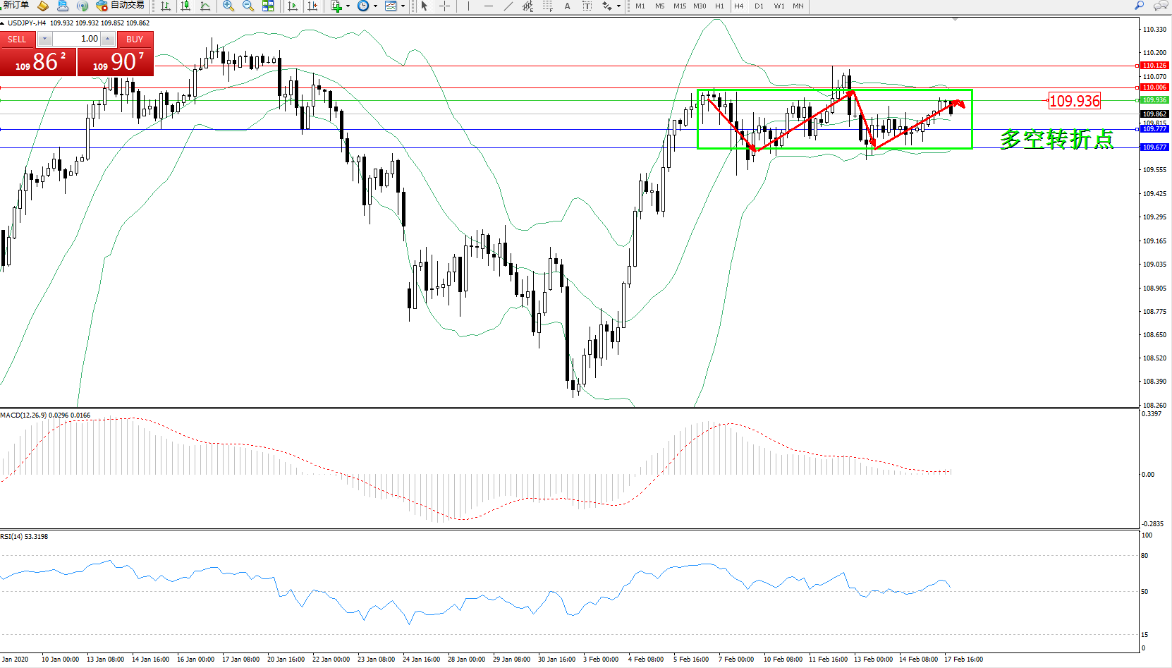
Task: Click the BUY button
Action: [x=135, y=40]
